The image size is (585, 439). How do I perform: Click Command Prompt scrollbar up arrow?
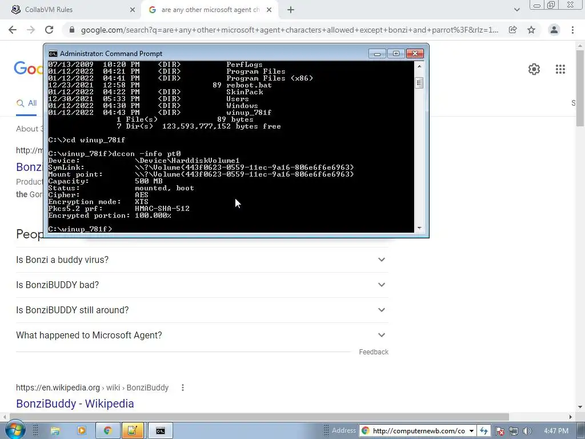click(x=419, y=66)
